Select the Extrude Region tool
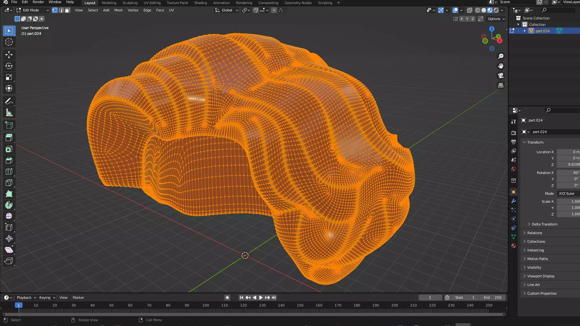The image size is (580, 326). click(9, 138)
